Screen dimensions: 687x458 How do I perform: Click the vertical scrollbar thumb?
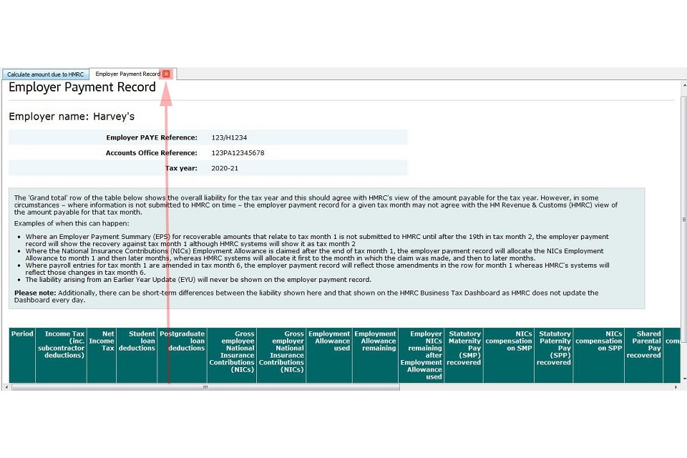click(684, 219)
